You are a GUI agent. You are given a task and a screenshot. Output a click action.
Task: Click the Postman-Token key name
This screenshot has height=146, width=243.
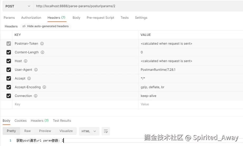[26, 44]
